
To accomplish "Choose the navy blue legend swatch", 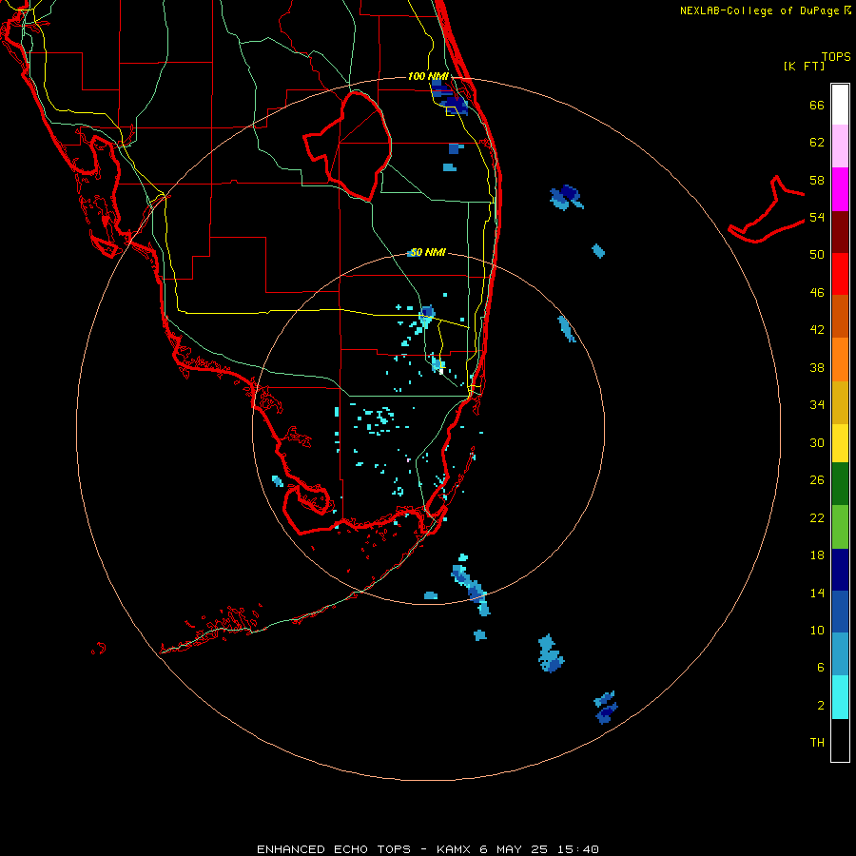I will [840, 570].
